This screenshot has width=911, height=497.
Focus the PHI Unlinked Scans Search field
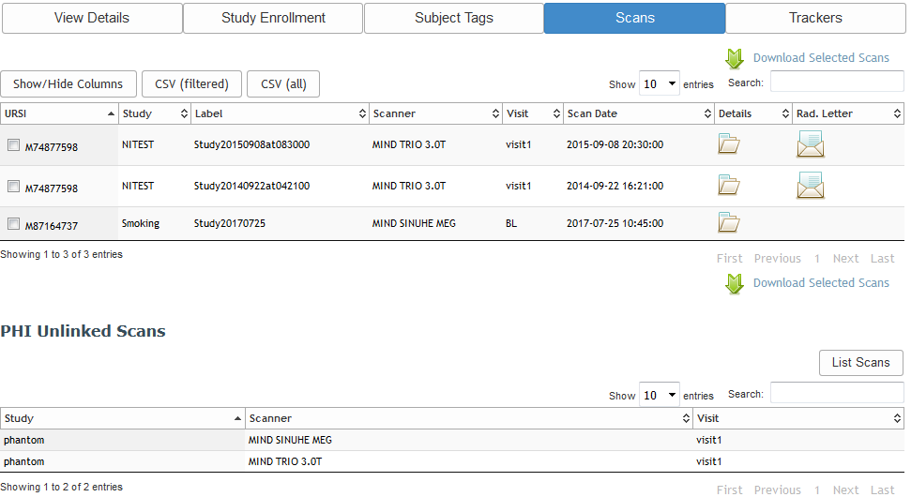[837, 393]
